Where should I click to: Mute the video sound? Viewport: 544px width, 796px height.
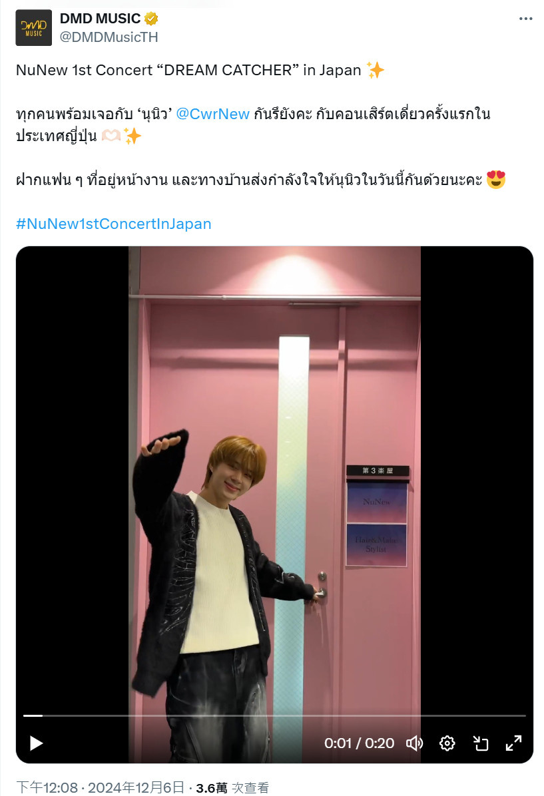coord(414,743)
